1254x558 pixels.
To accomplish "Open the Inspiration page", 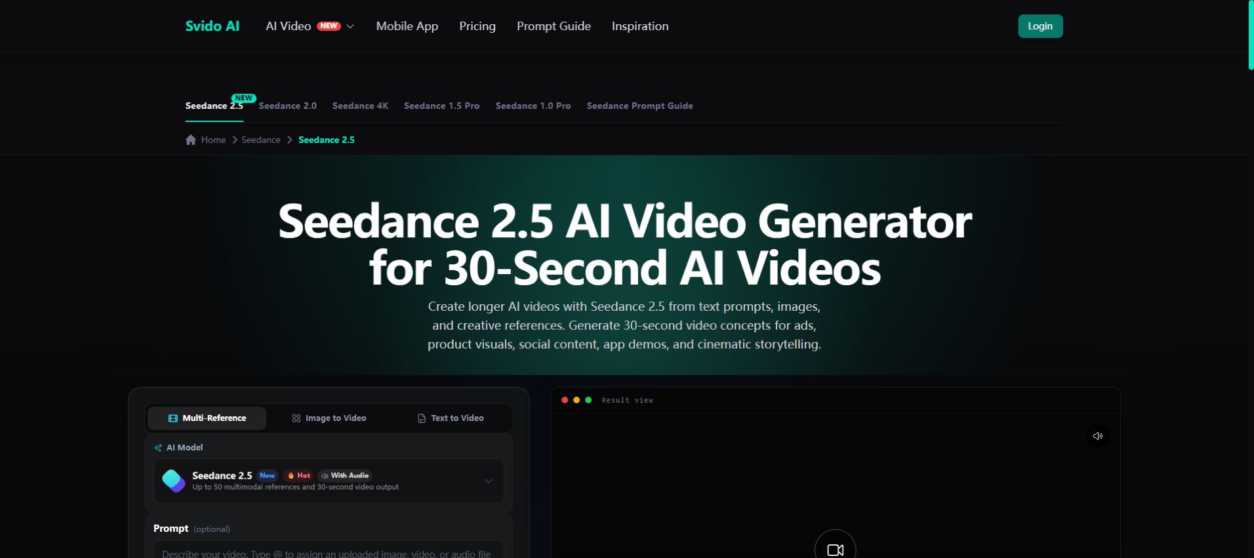I will 640,26.
